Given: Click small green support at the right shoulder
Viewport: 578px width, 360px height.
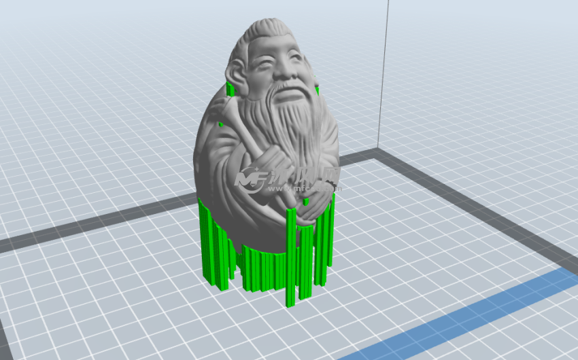Looking at the screenshot, I should point(317,89).
